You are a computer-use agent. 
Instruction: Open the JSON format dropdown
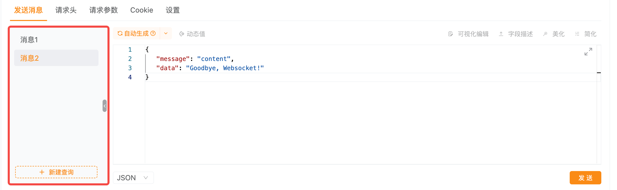pyautogui.click(x=133, y=178)
